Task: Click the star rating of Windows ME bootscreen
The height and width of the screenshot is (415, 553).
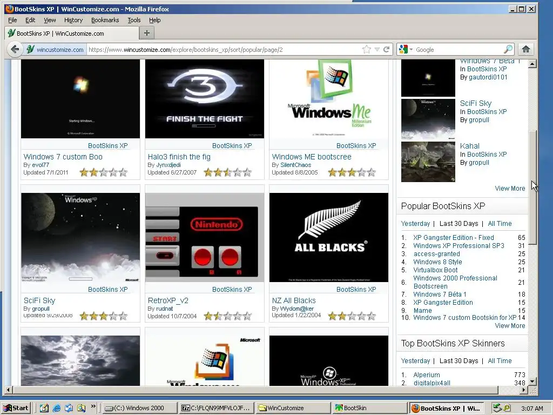Action: 352,172
